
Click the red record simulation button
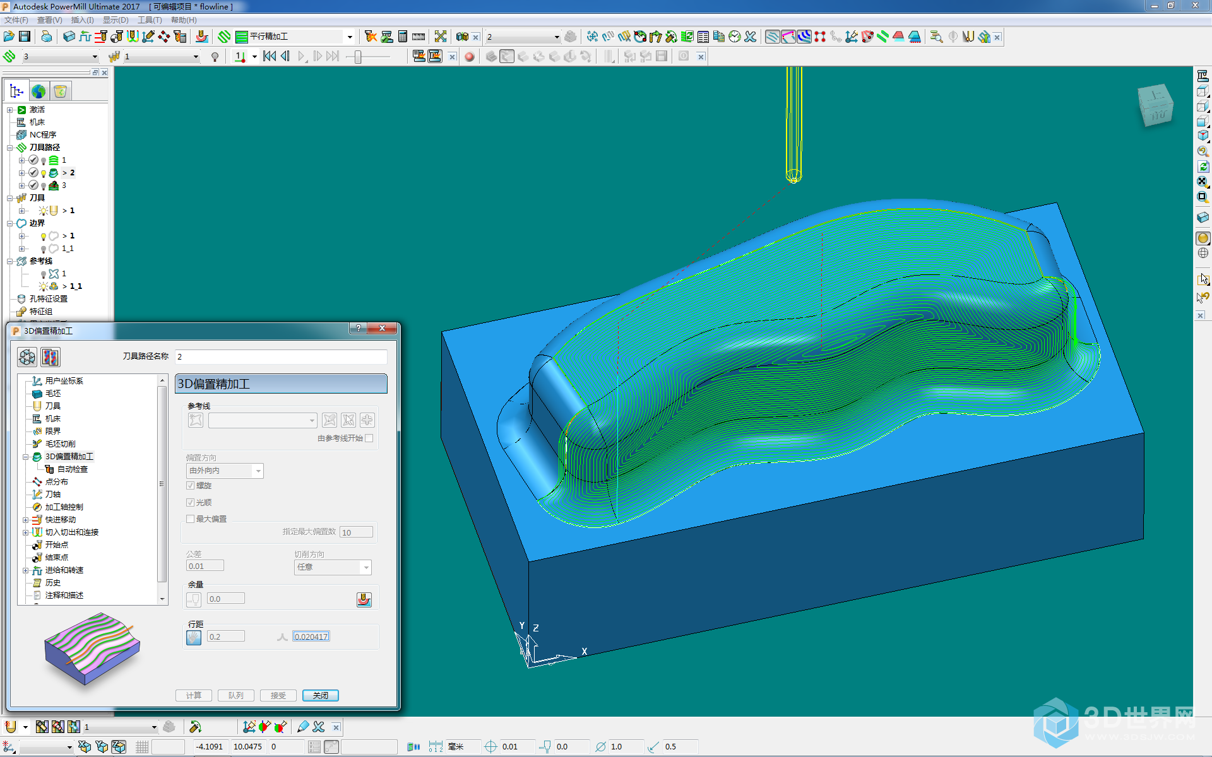(469, 57)
